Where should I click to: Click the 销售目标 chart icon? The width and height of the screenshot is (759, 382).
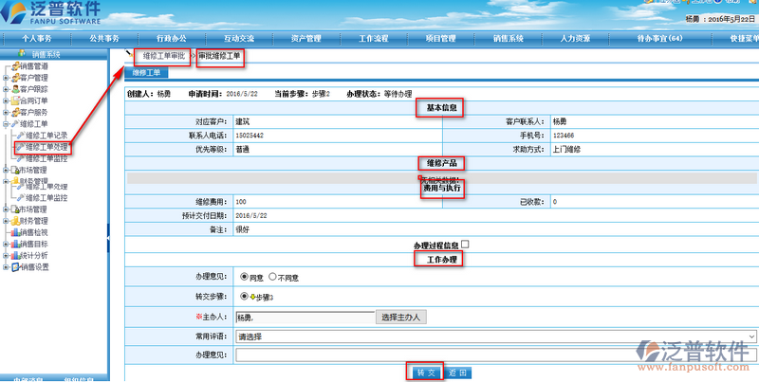point(14,244)
